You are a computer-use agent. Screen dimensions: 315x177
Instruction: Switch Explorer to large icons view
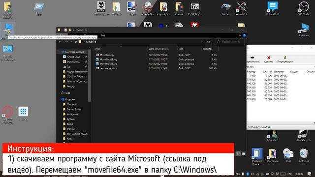243,154
